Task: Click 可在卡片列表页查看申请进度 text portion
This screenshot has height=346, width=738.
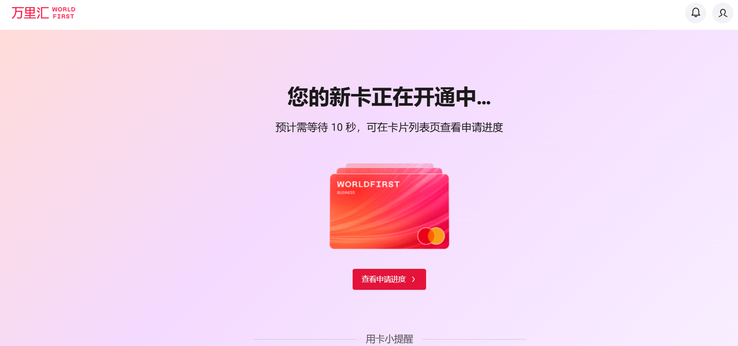Action: (x=435, y=127)
